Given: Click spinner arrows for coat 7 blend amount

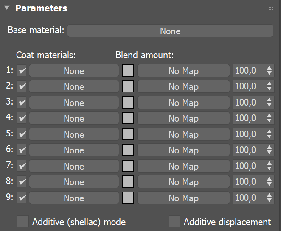Looking at the screenshot, I should (269, 166).
